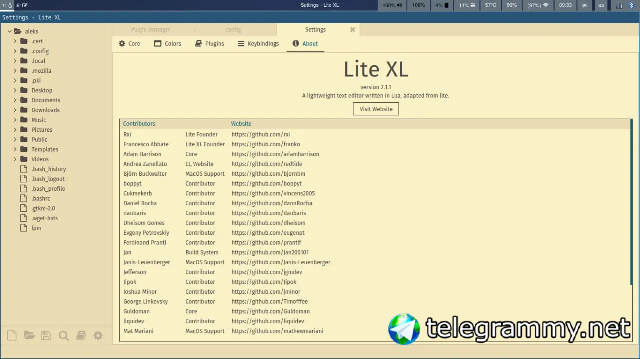Collapse the aleks root folder chevron

tap(9, 31)
